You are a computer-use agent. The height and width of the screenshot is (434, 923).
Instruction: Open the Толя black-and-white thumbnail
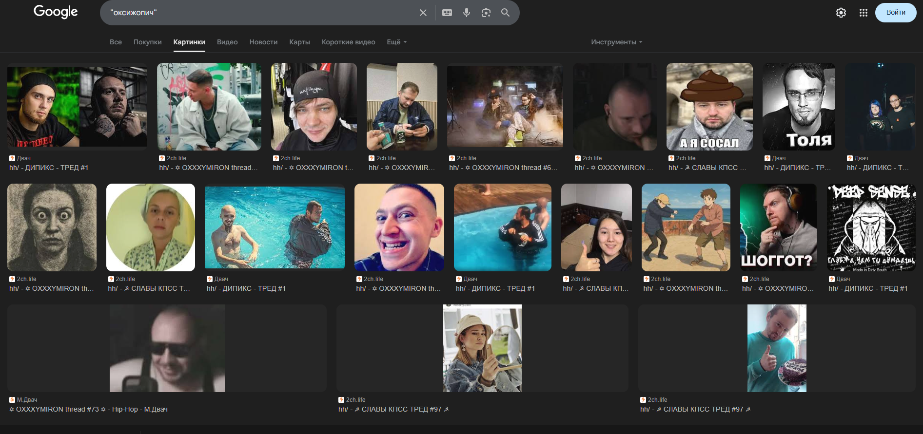[799, 106]
